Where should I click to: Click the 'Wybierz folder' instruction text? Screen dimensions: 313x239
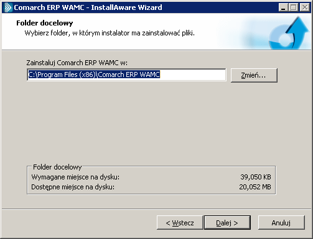click(x=110, y=33)
